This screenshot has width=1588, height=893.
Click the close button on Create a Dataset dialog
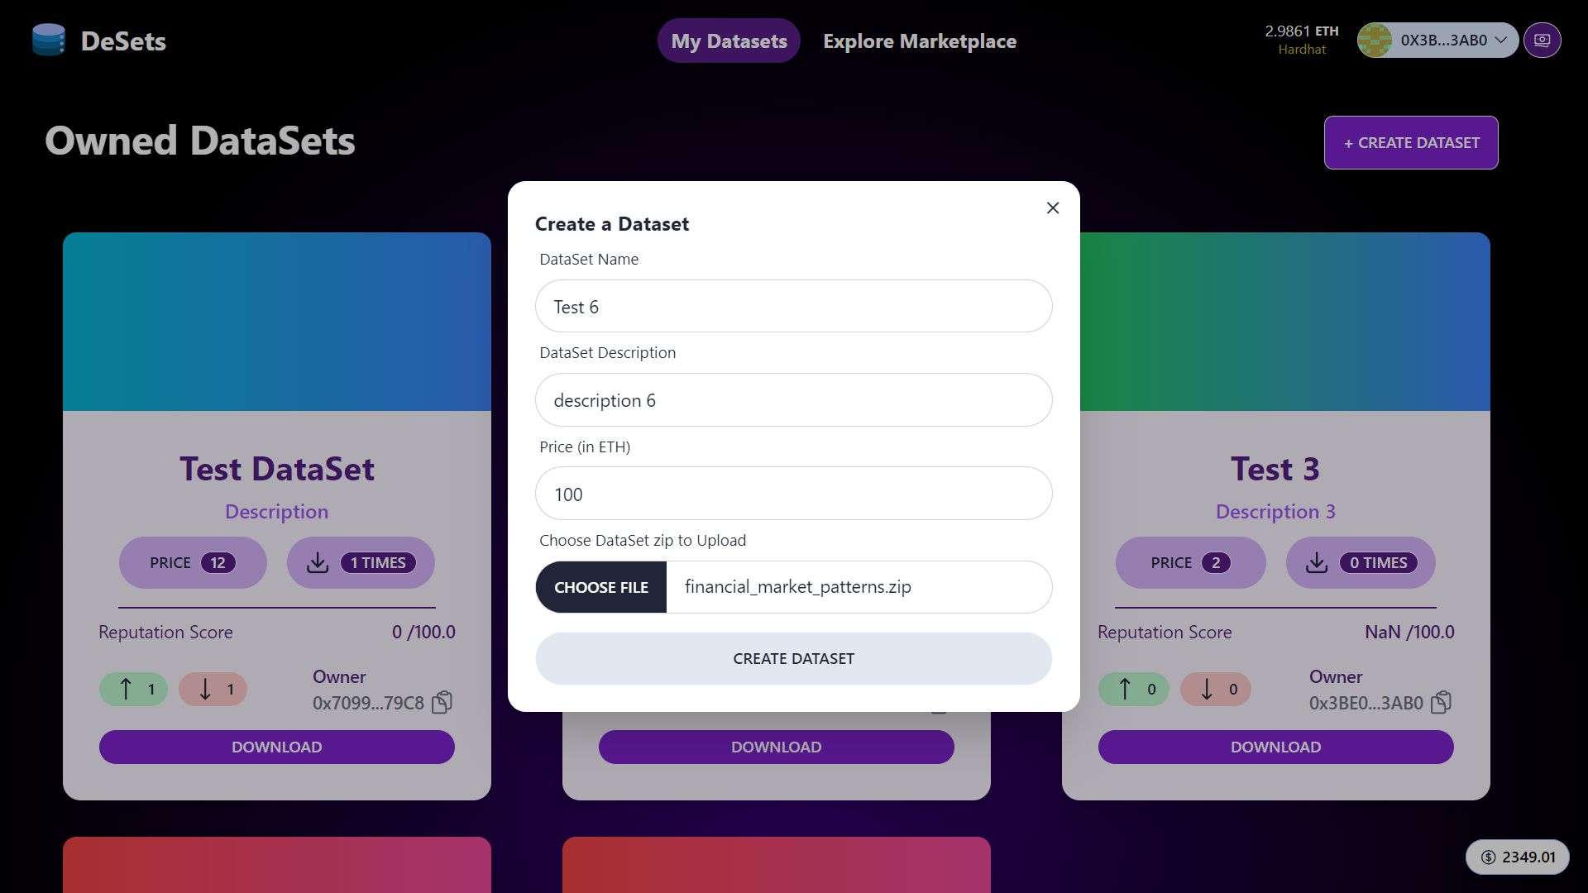click(x=1051, y=208)
